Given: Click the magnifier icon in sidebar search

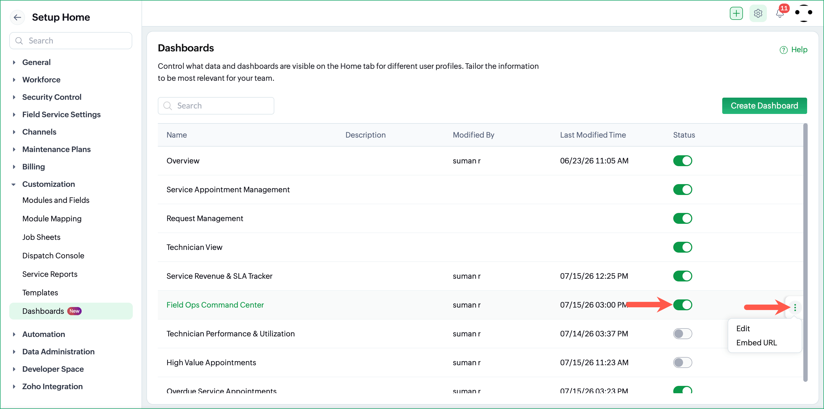Looking at the screenshot, I should click(19, 41).
